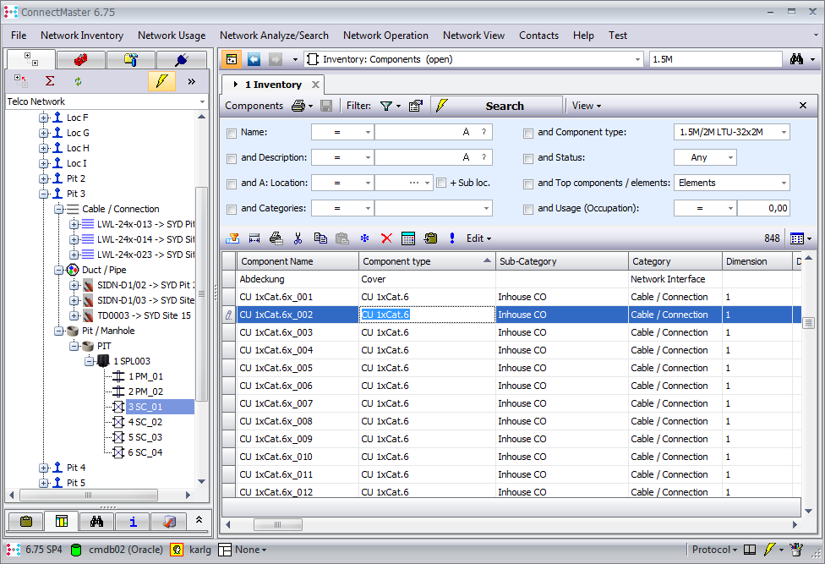Expand the Pit 4 tree node
Image resolution: width=825 pixels, height=564 pixels.
[x=44, y=468]
